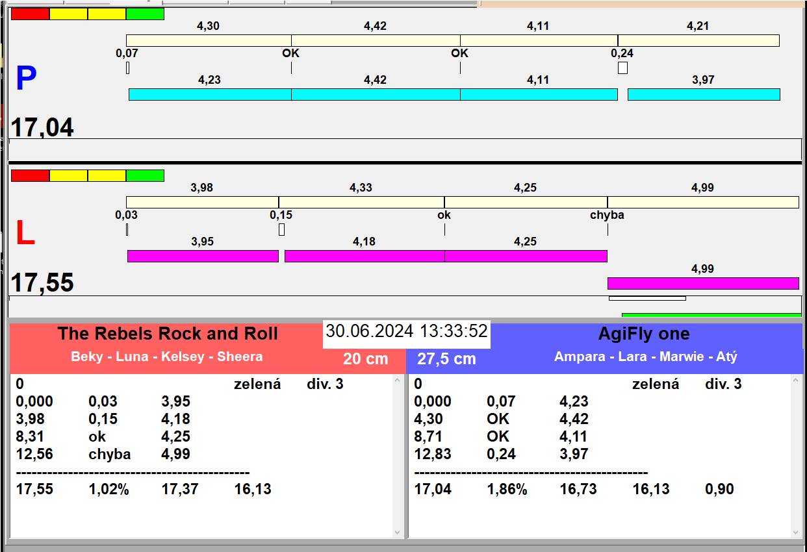Select the cyan 4,23 run bar in lane P
Image resolution: width=807 pixels, height=552 pixels.
210,95
